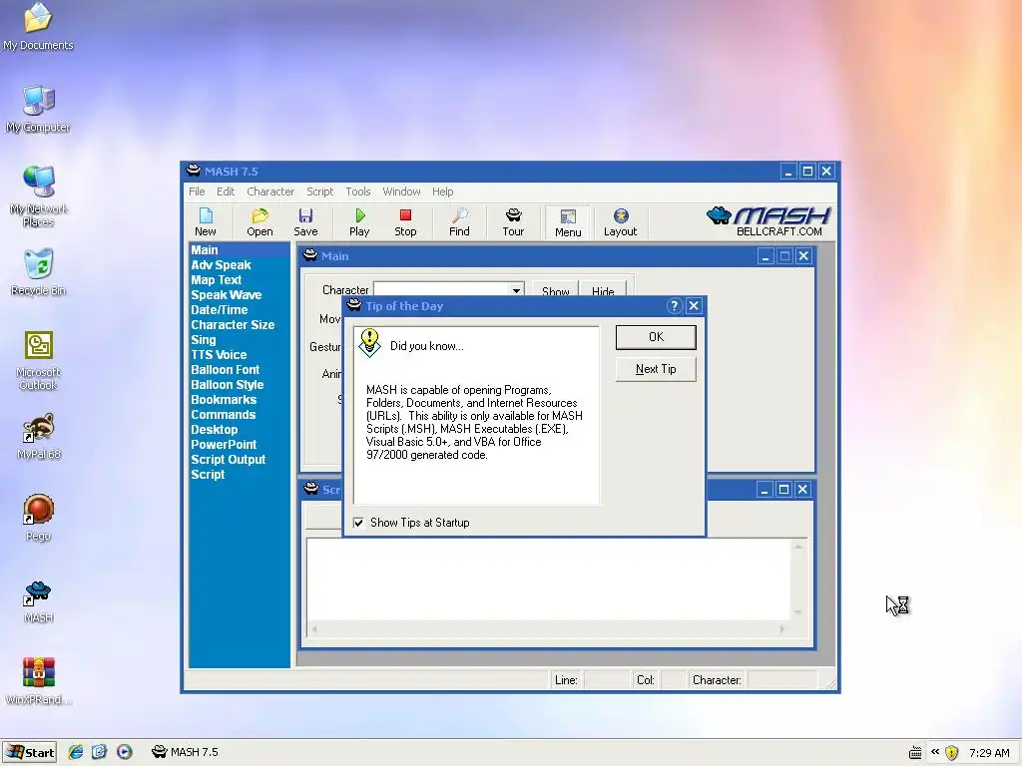The width and height of the screenshot is (1022, 766).
Task: Click the security shield tray icon
Action: [951, 752]
